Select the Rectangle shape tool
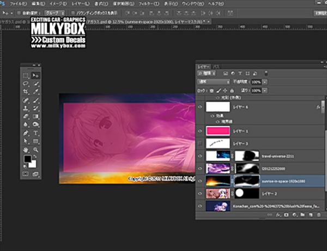327x251 pixels. point(35,141)
